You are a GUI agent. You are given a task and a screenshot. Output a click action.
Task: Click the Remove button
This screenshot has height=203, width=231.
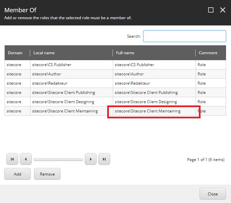47,174
